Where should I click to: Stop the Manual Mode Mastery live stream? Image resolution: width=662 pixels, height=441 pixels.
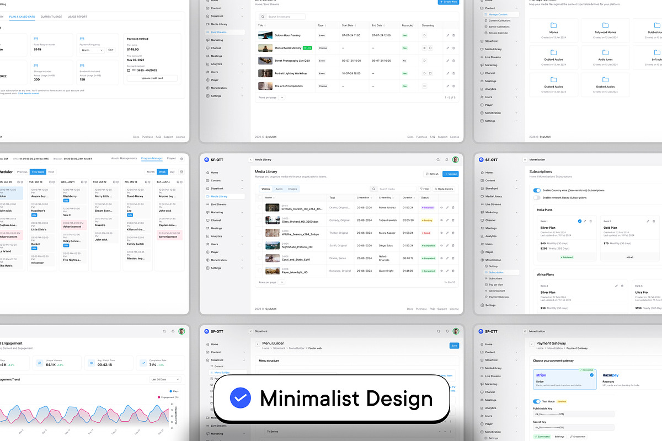pyautogui.click(x=430, y=48)
